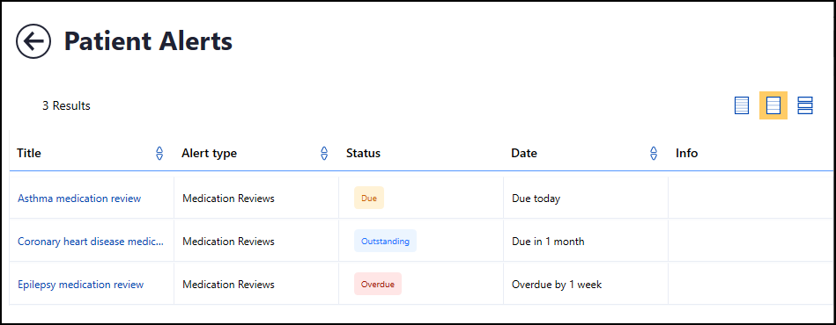836x325 pixels.
Task: Click the blue Outstanding status badge
Action: tap(385, 241)
